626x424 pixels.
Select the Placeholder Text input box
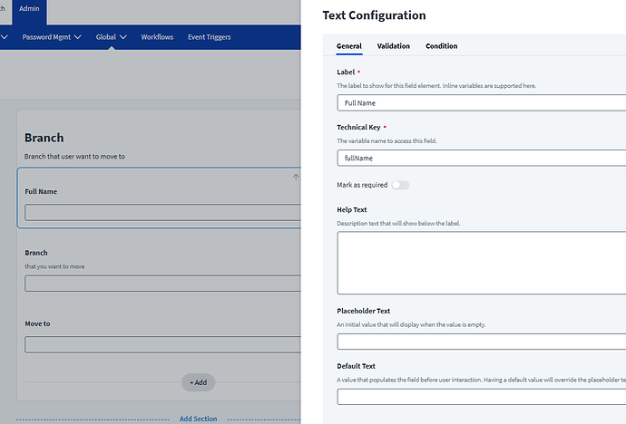481,342
